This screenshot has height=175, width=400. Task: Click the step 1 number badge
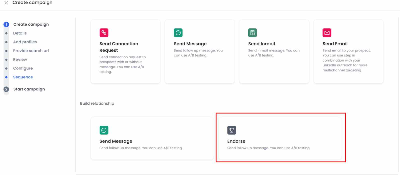(x=6, y=24)
